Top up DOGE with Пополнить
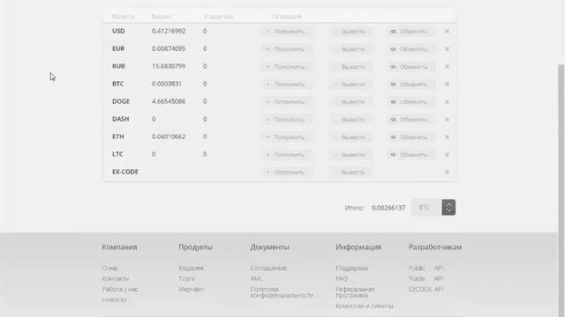The image size is (565, 317). click(286, 102)
